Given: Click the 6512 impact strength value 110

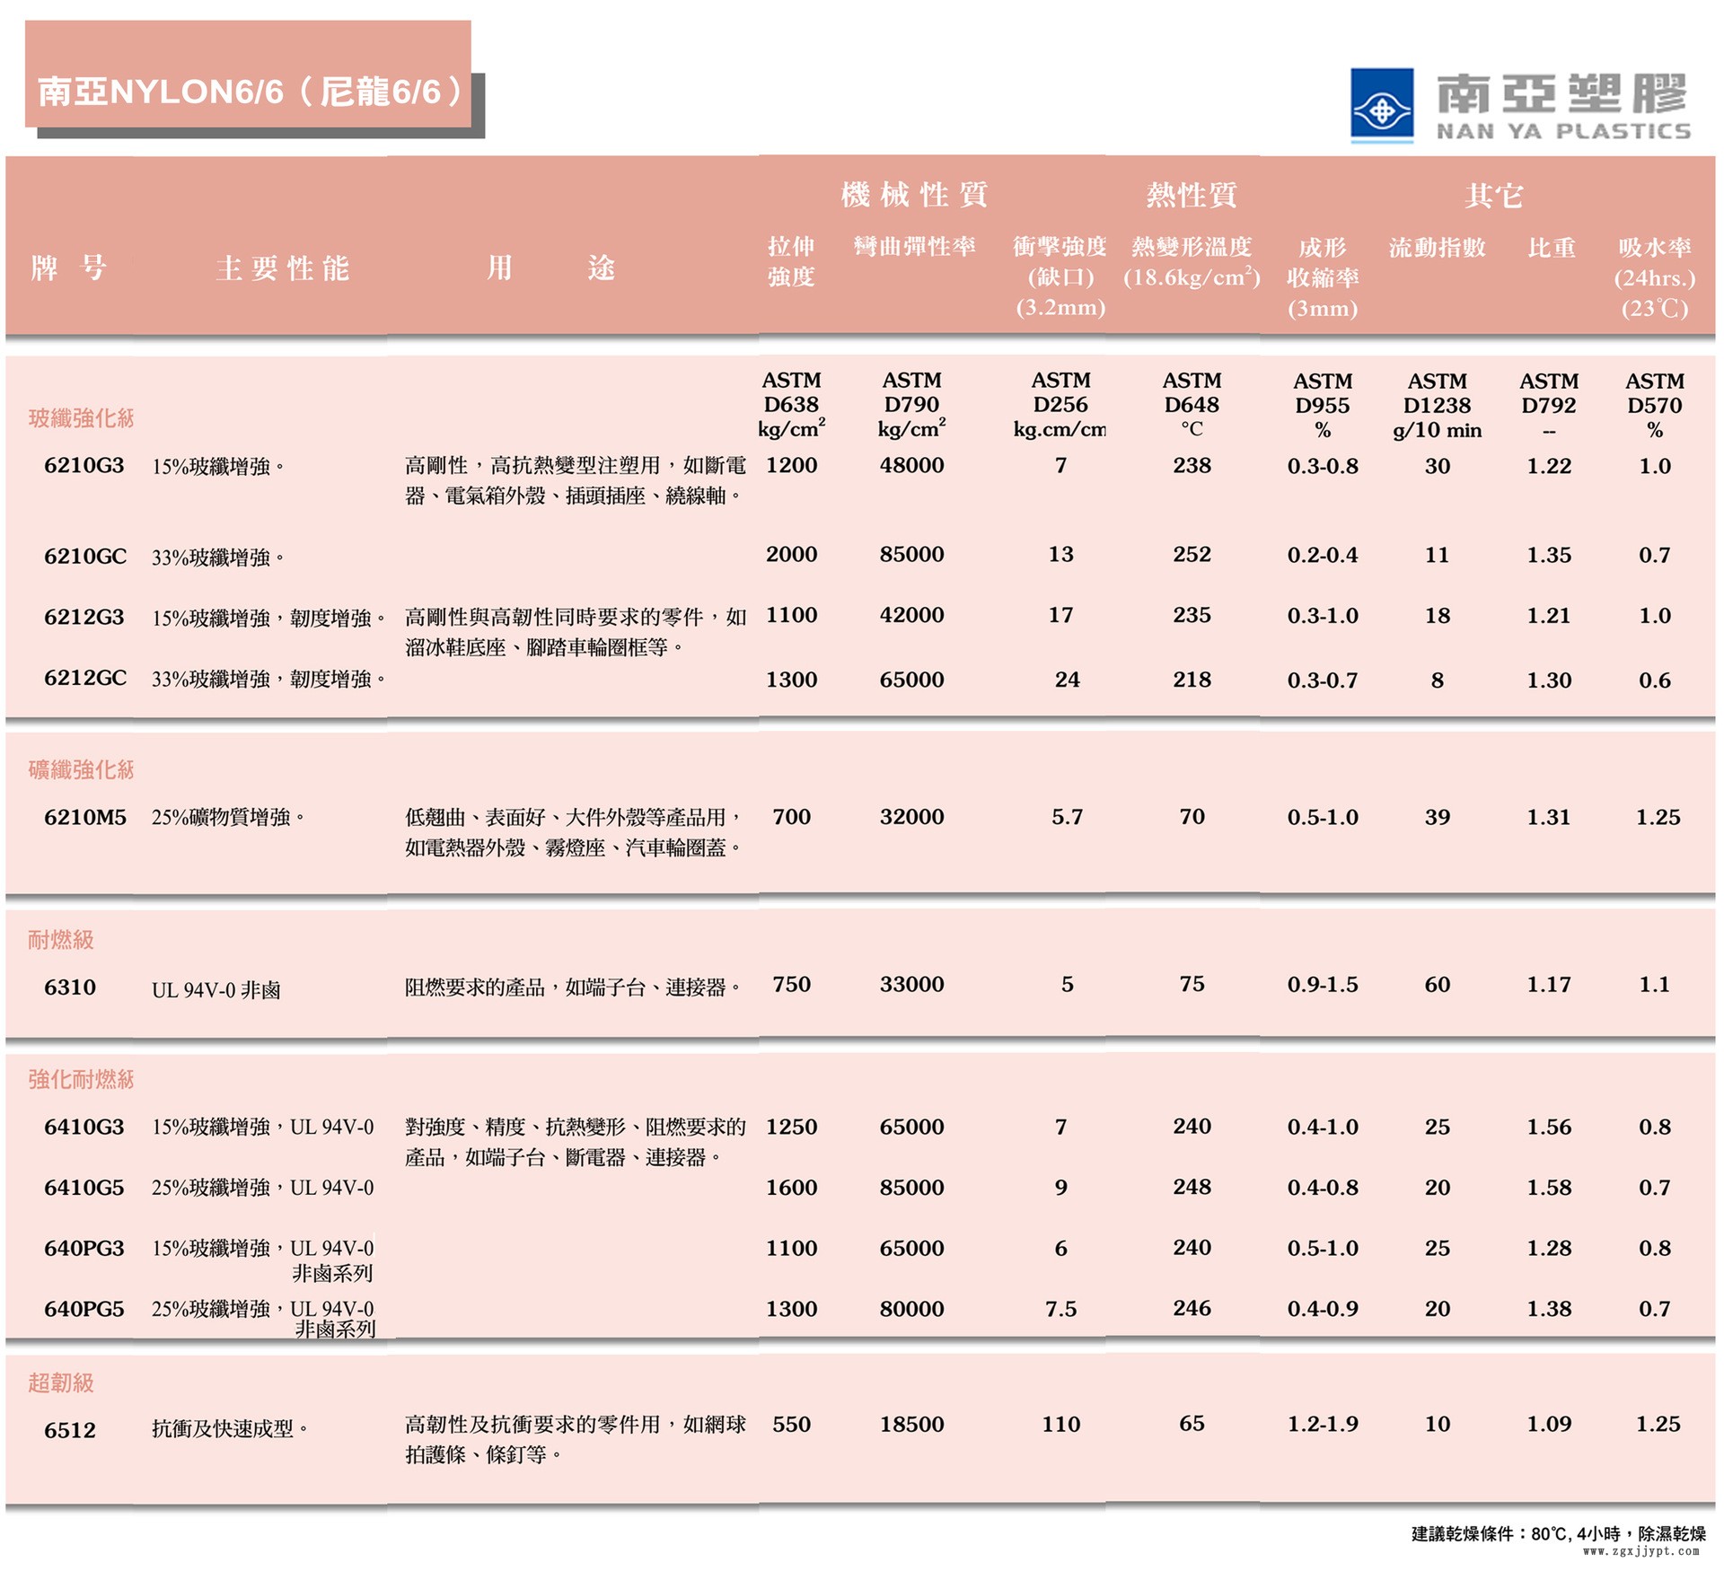Looking at the screenshot, I should coord(1061,1425).
